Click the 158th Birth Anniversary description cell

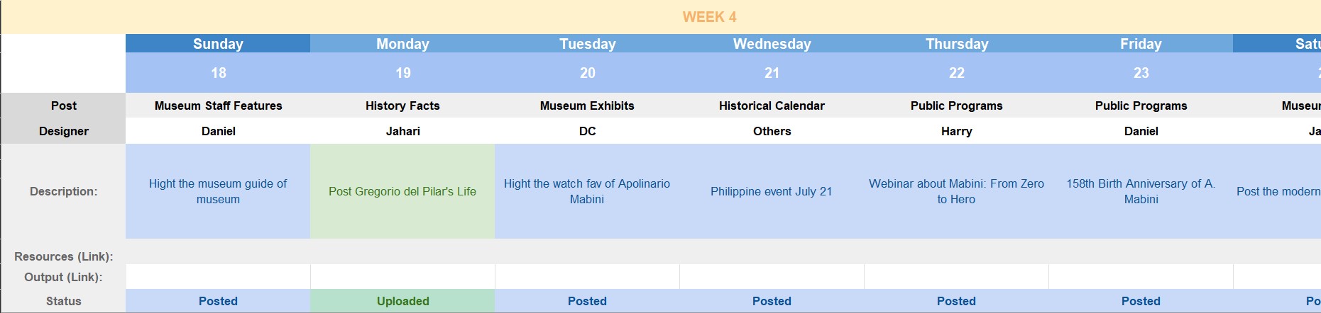pyautogui.click(x=1141, y=191)
